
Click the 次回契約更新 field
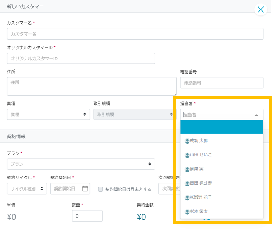pyautogui.click(x=169, y=188)
